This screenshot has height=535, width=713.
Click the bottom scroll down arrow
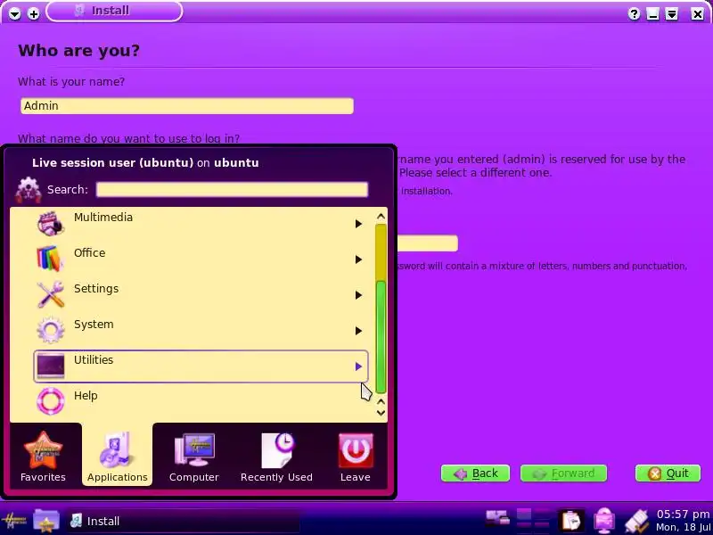[381, 413]
